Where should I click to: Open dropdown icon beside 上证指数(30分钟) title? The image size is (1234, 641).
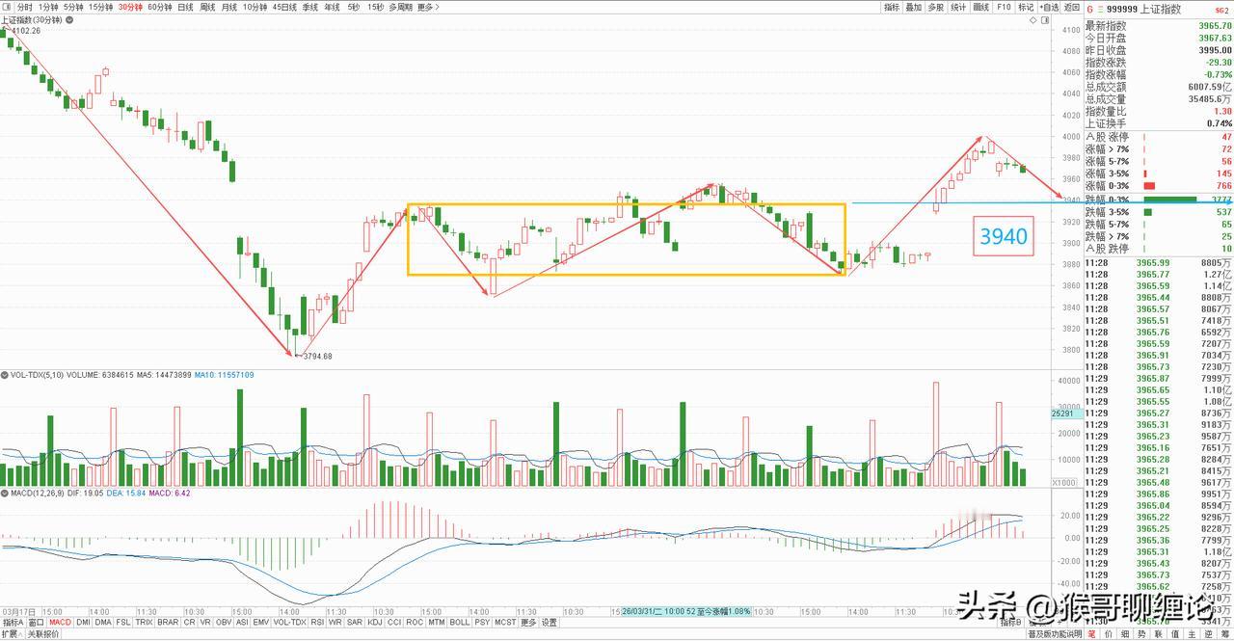point(69,20)
